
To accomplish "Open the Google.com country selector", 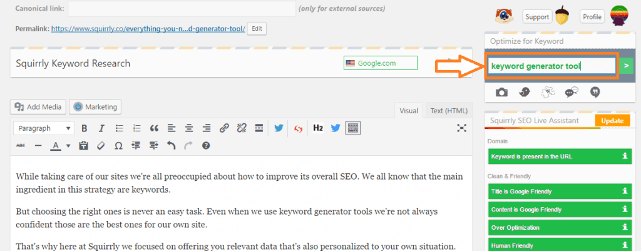I will [380, 63].
